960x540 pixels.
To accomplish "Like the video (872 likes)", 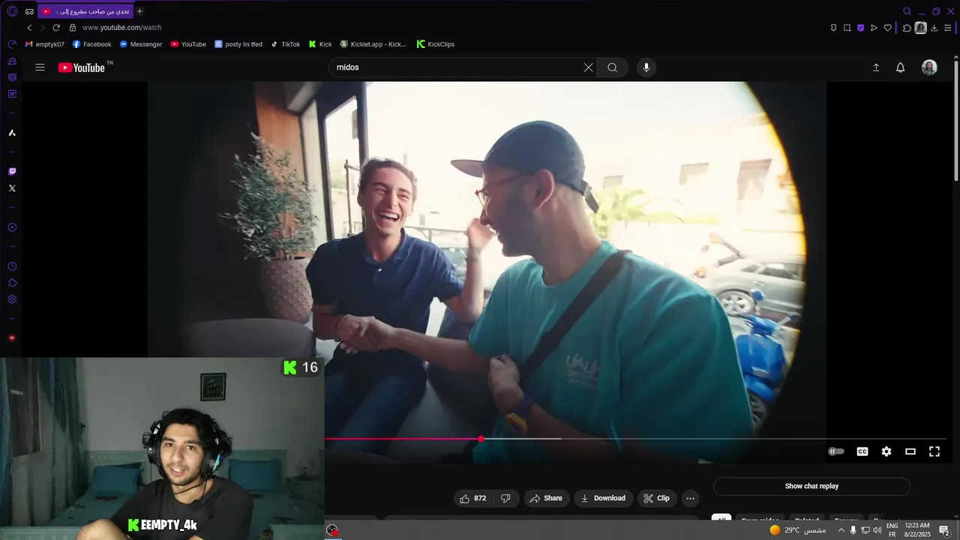I will [473, 498].
